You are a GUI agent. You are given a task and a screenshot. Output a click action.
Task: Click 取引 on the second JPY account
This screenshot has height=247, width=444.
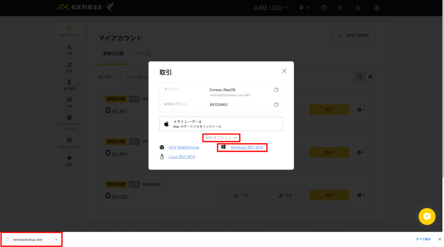tap(329, 152)
